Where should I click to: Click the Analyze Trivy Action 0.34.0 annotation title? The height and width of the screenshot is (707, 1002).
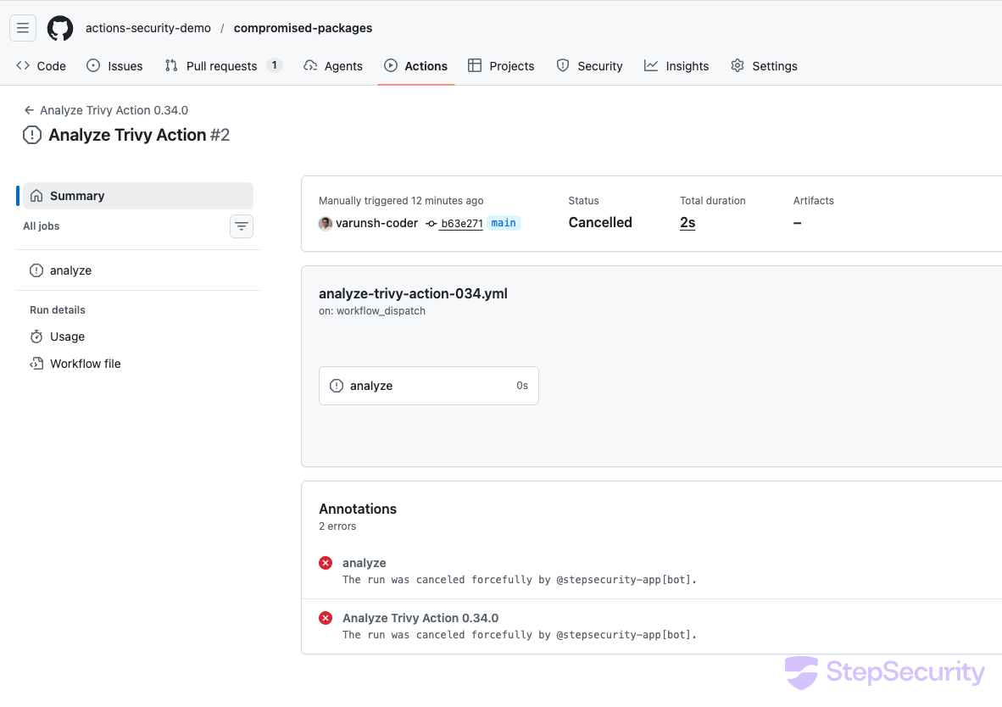coord(420,617)
